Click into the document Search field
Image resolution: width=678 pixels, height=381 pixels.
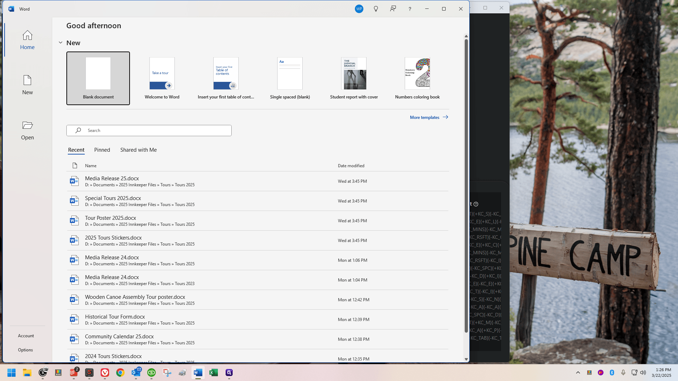(149, 131)
